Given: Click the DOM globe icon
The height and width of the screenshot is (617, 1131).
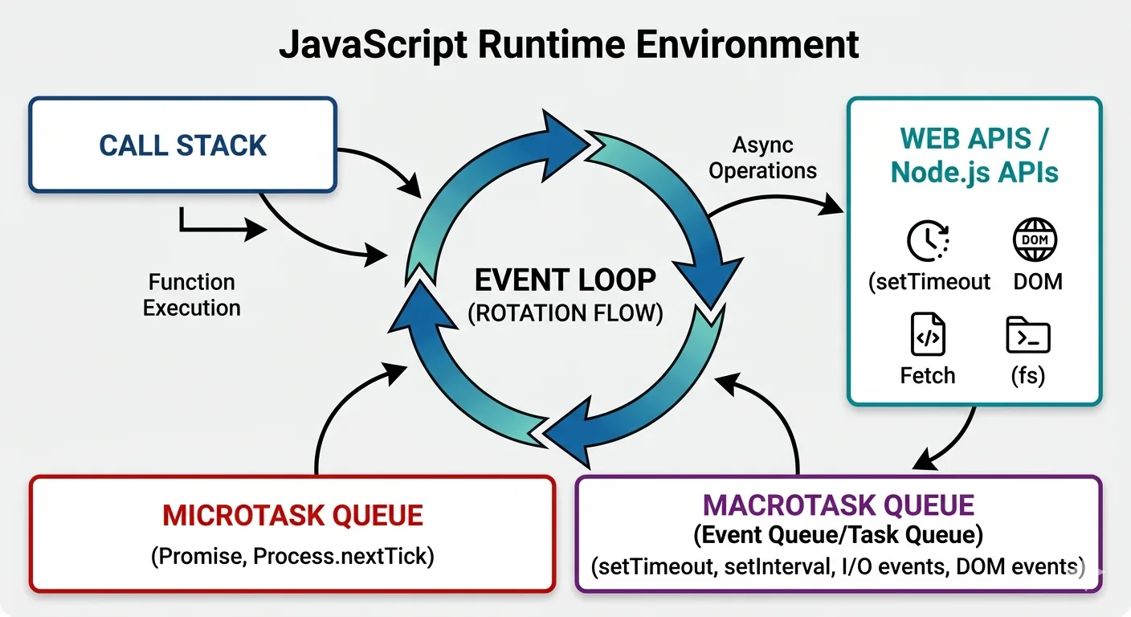Looking at the screenshot, I should coord(1035,239).
